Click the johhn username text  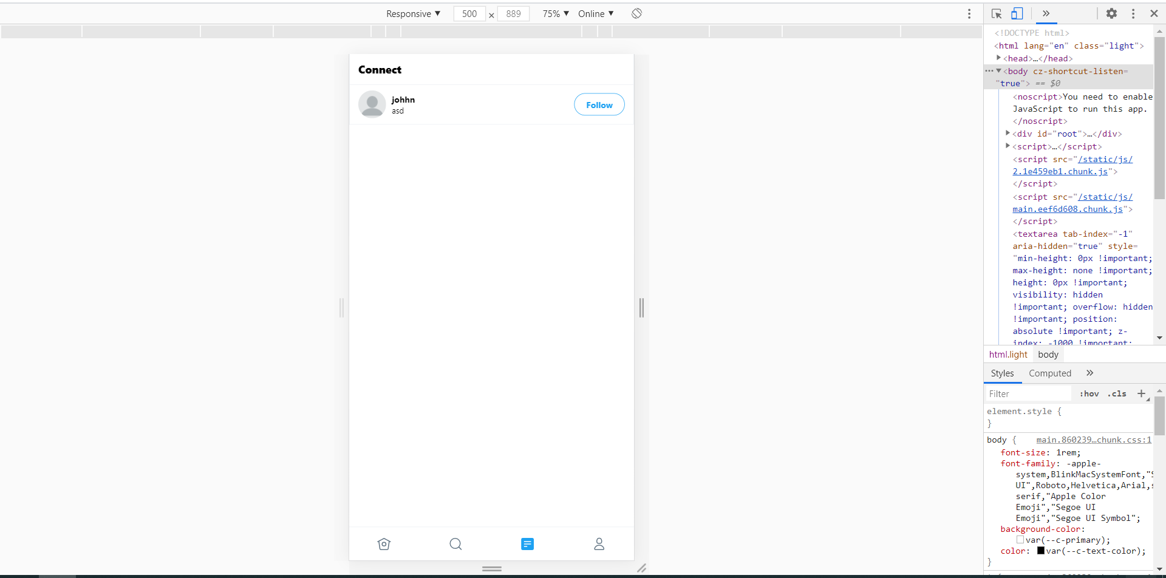coord(403,100)
